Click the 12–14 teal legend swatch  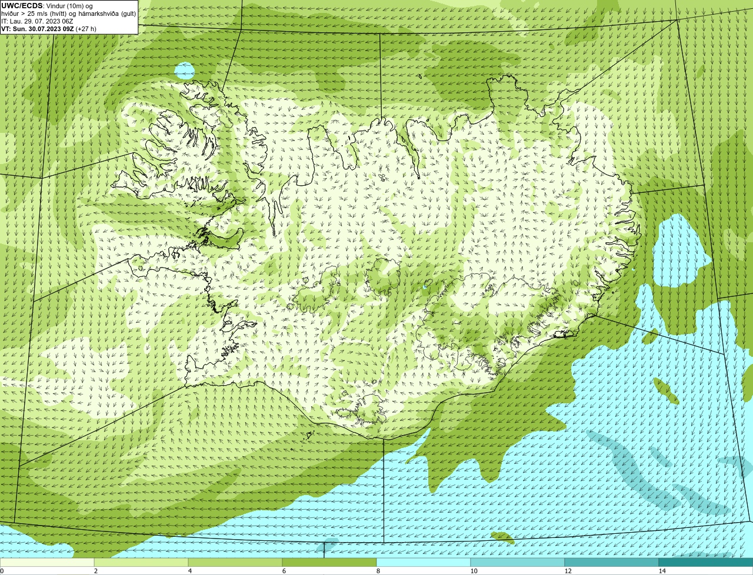point(612,563)
